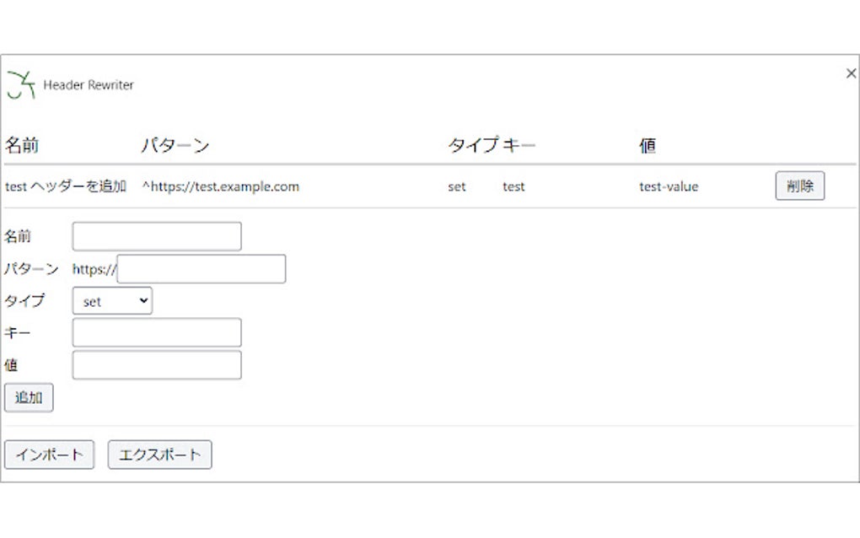Select the rule name 'test ヘッダーを追加'
This screenshot has width=860, height=538.
[x=66, y=186]
